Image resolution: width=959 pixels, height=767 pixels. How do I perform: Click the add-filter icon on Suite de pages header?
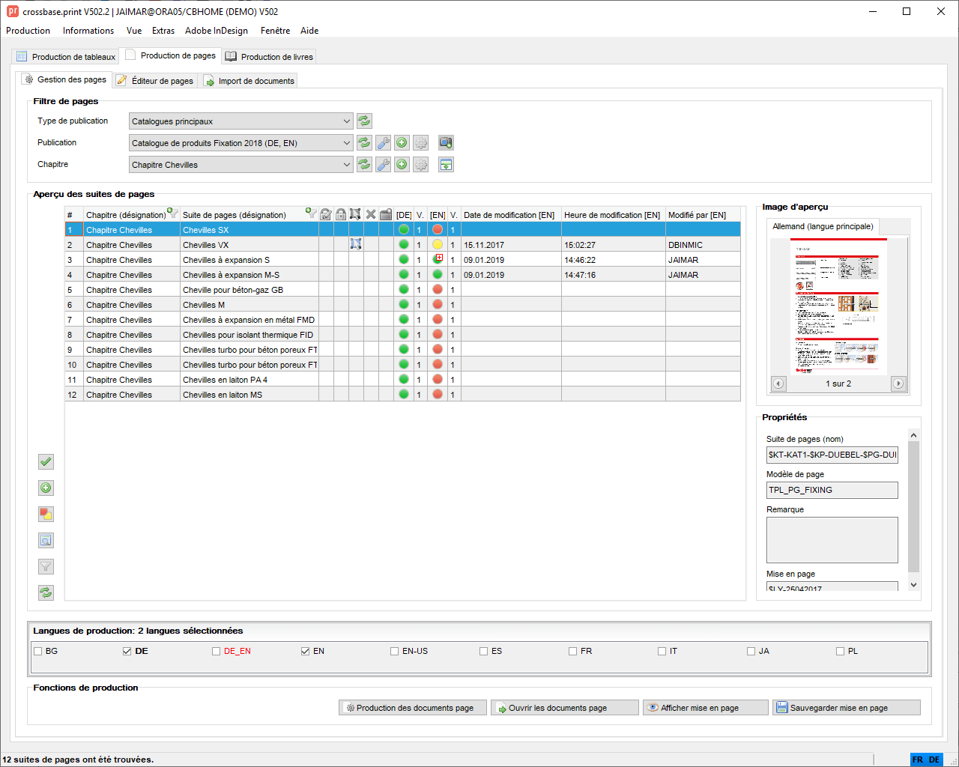(x=312, y=213)
